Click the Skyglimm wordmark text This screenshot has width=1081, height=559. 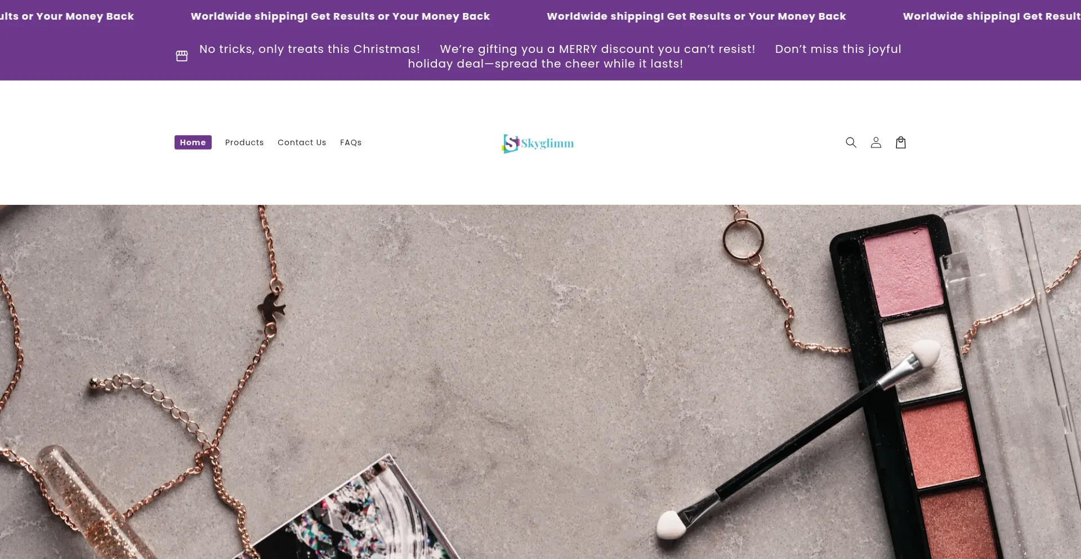tap(547, 144)
